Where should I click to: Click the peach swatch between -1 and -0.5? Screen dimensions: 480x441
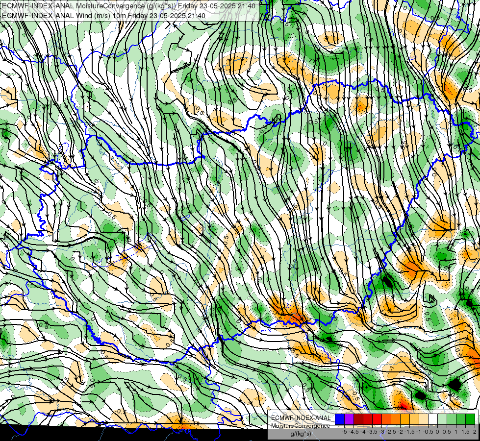(423, 419)
